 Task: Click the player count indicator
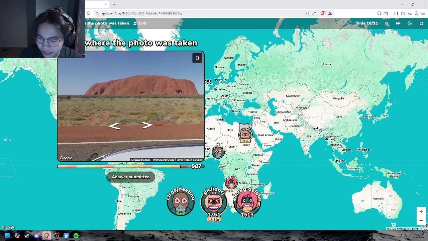(140, 23)
